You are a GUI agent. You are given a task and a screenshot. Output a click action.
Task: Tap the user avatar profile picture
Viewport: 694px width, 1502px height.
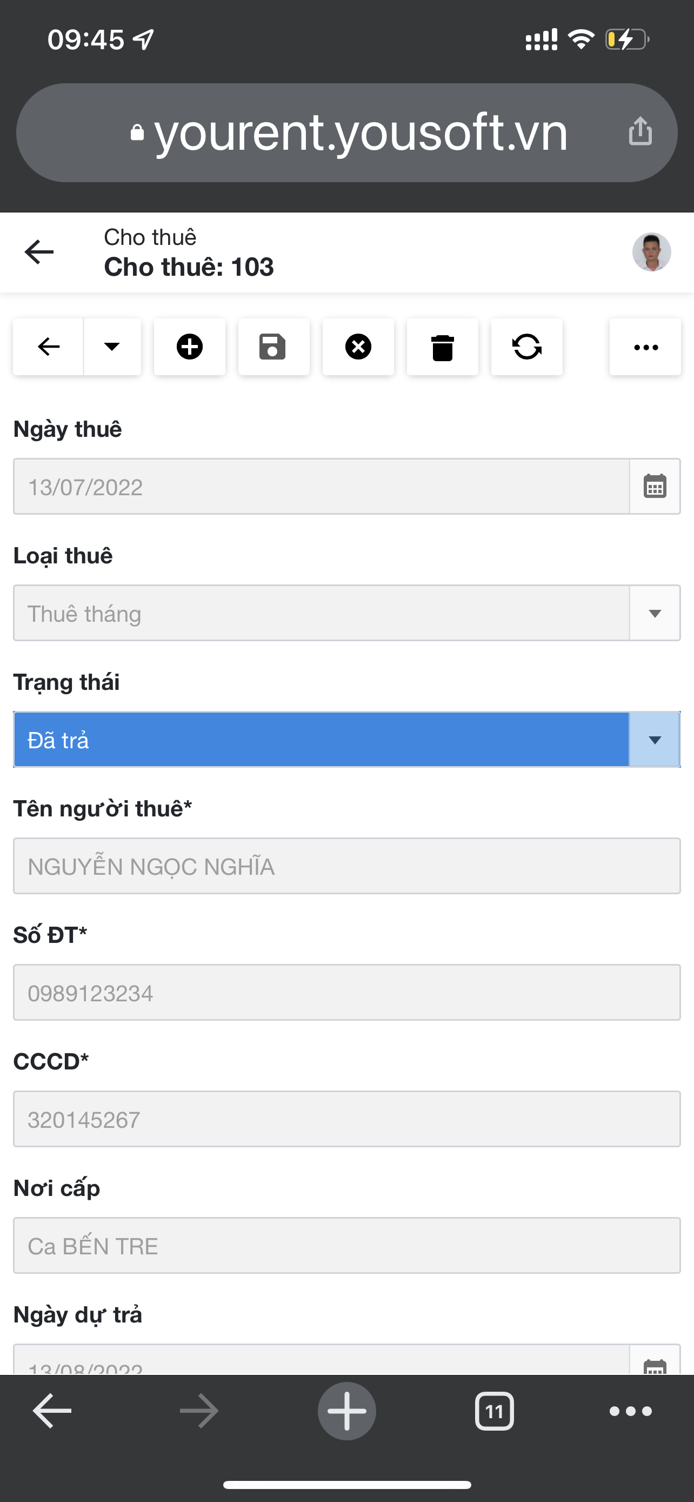coord(651,252)
